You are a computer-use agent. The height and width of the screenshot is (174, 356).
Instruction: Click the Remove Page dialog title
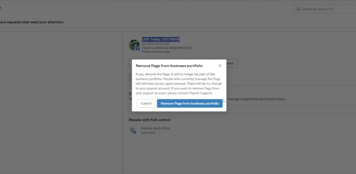pos(169,66)
